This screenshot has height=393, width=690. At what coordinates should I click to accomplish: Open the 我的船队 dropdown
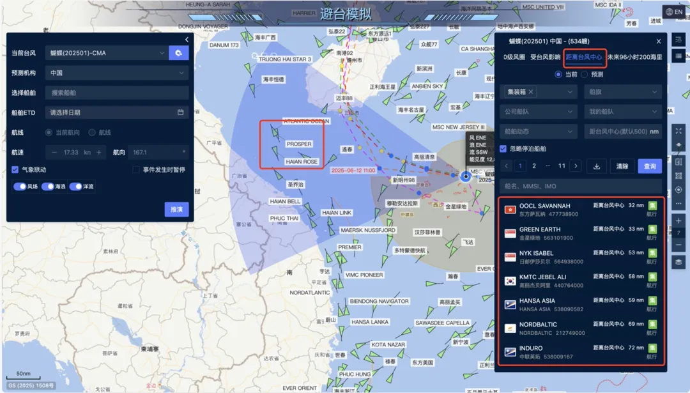coord(623,112)
